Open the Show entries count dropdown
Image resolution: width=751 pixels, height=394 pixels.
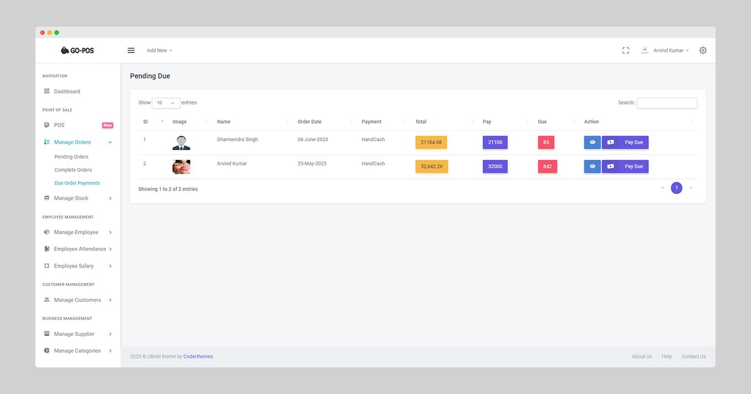166,103
